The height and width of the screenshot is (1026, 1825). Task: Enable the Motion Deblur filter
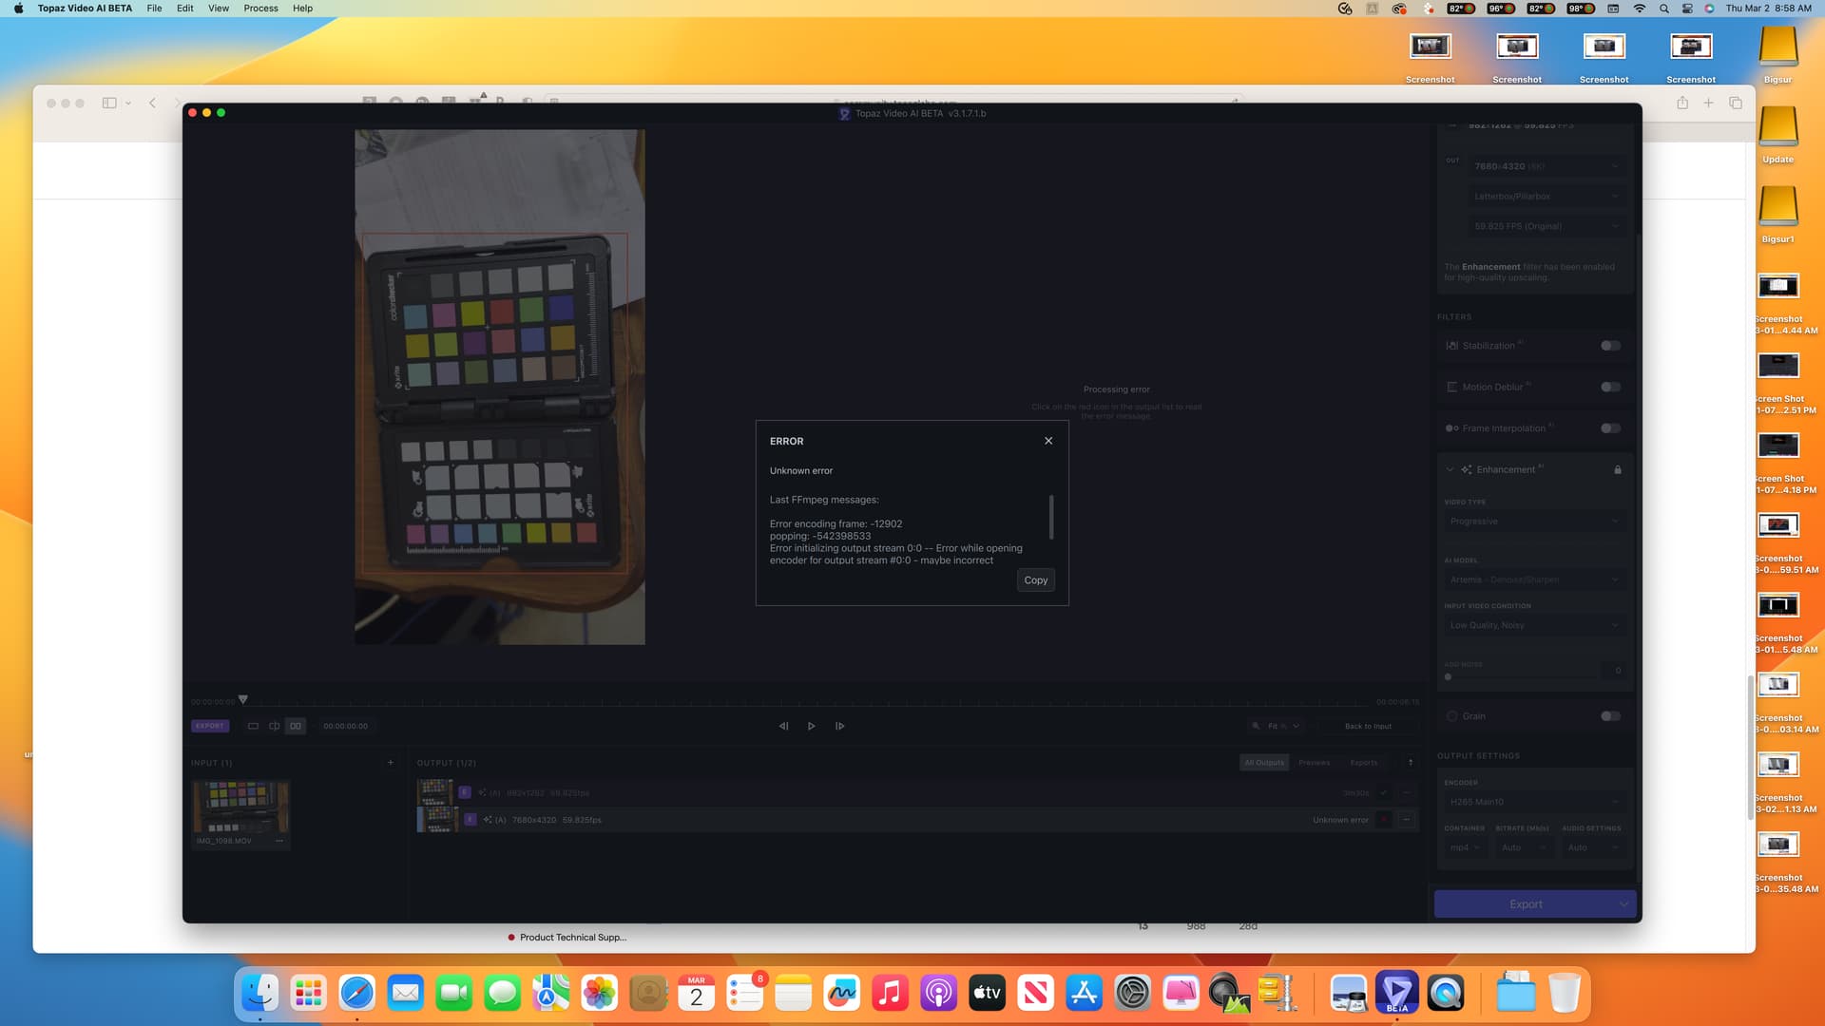tap(1609, 387)
